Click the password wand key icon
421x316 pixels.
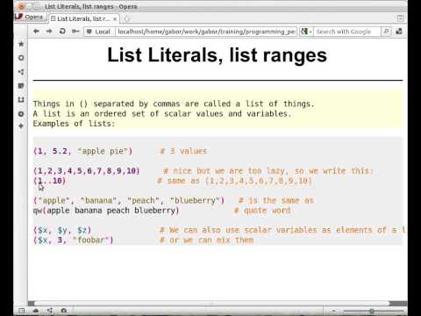[75, 32]
